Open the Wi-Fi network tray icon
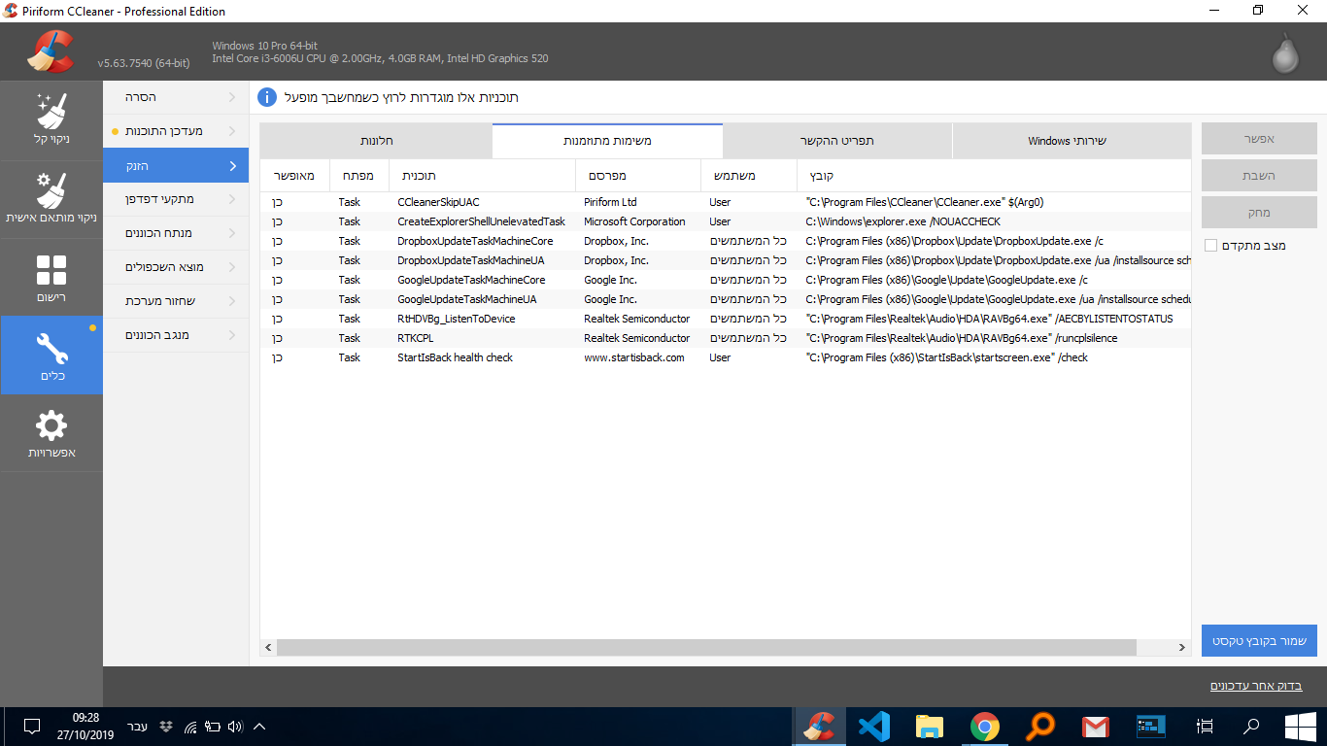This screenshot has width=1327, height=746. coord(189,726)
